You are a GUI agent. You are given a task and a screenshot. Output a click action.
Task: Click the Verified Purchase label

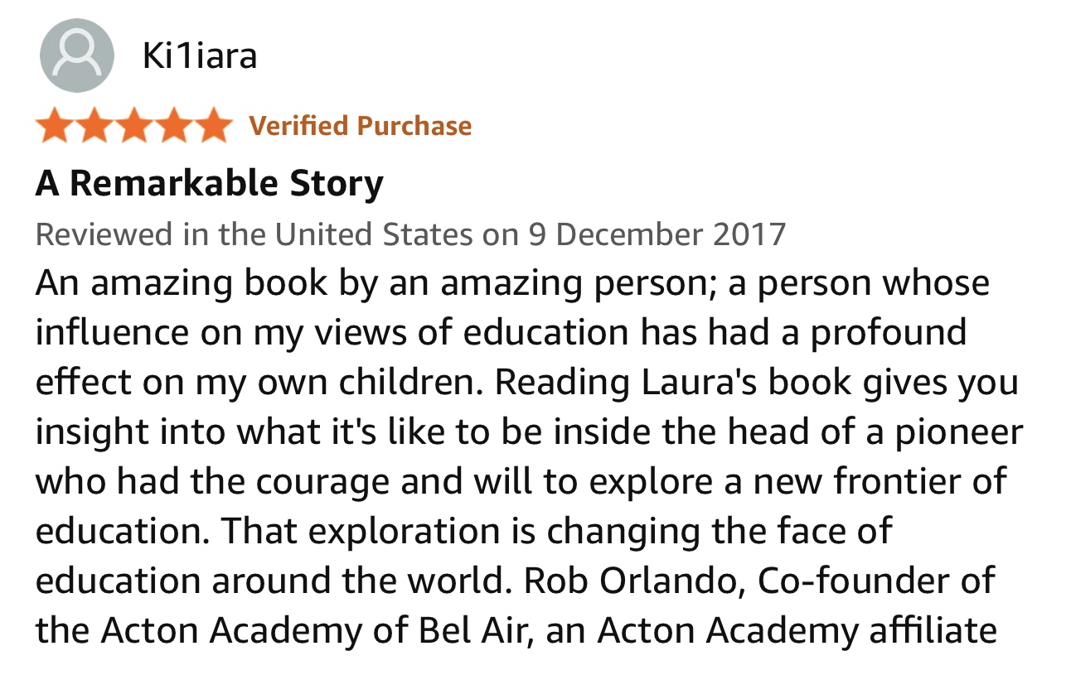point(361,126)
